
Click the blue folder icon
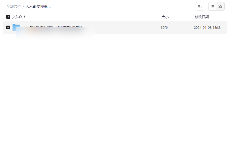(x=16, y=27)
